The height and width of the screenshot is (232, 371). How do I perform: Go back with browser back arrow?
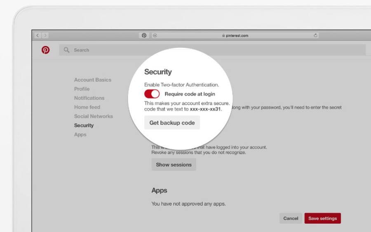38,35
